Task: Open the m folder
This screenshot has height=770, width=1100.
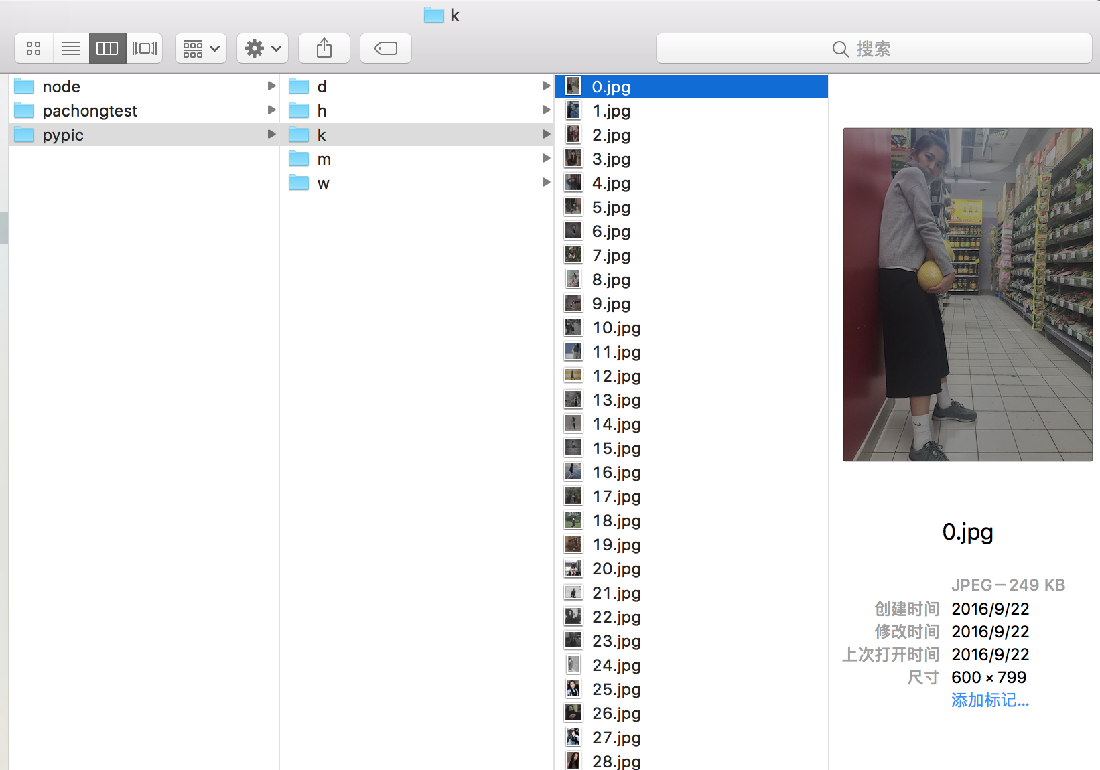Action: (418, 159)
